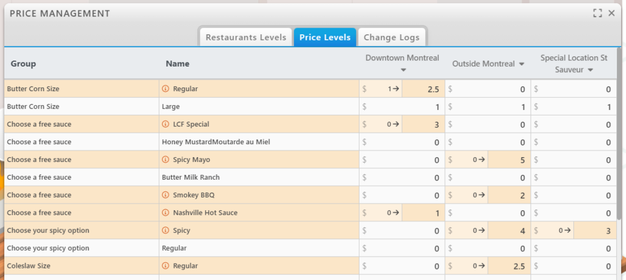Expand the Price Management panel to fullscreen
The width and height of the screenshot is (626, 280).
(597, 13)
